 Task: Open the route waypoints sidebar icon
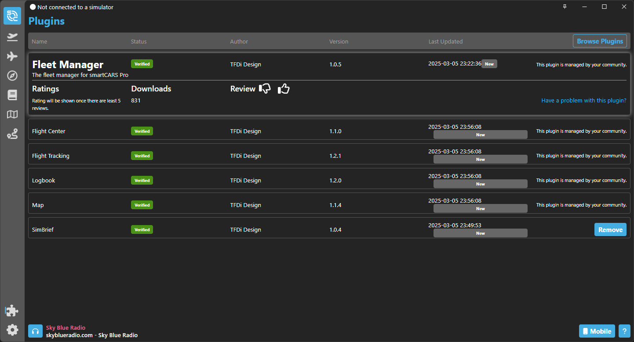pos(12,134)
